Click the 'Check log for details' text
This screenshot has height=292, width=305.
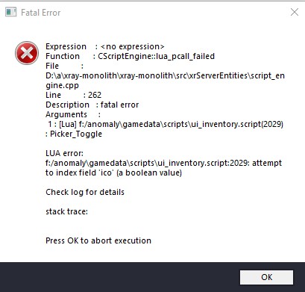coord(85,192)
